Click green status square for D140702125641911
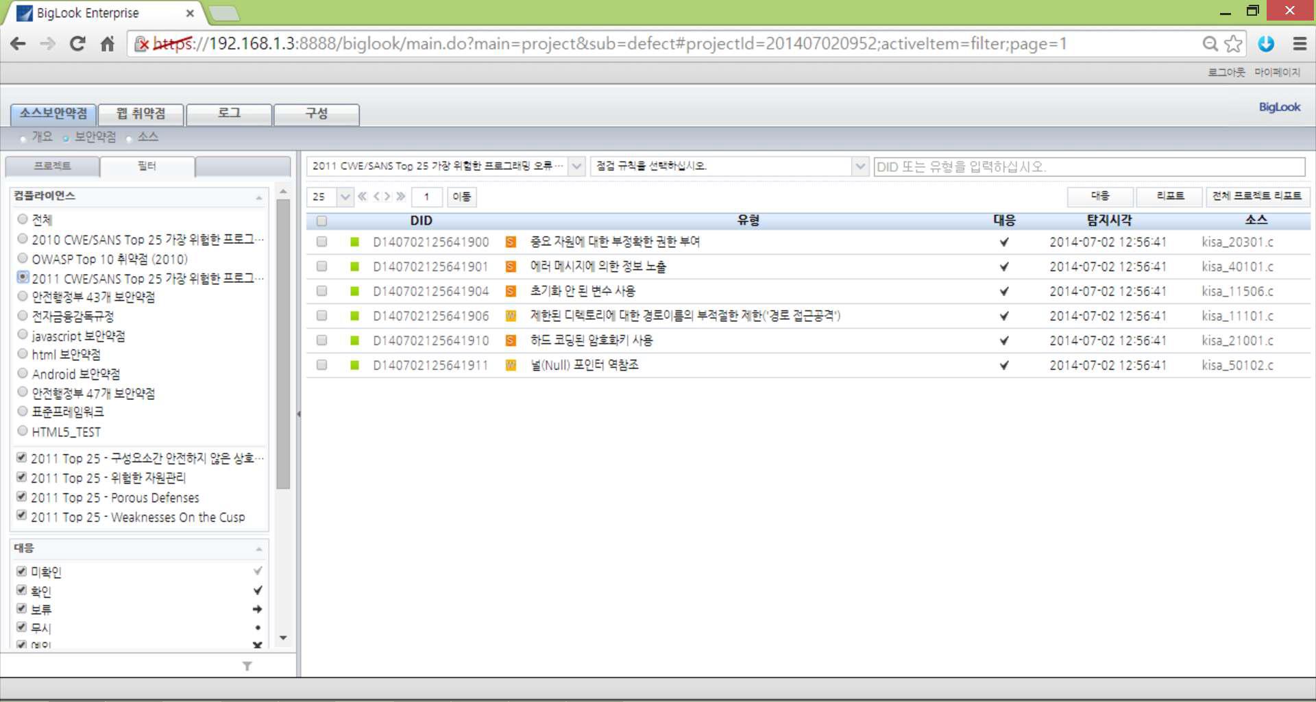The width and height of the screenshot is (1316, 702). click(x=354, y=365)
